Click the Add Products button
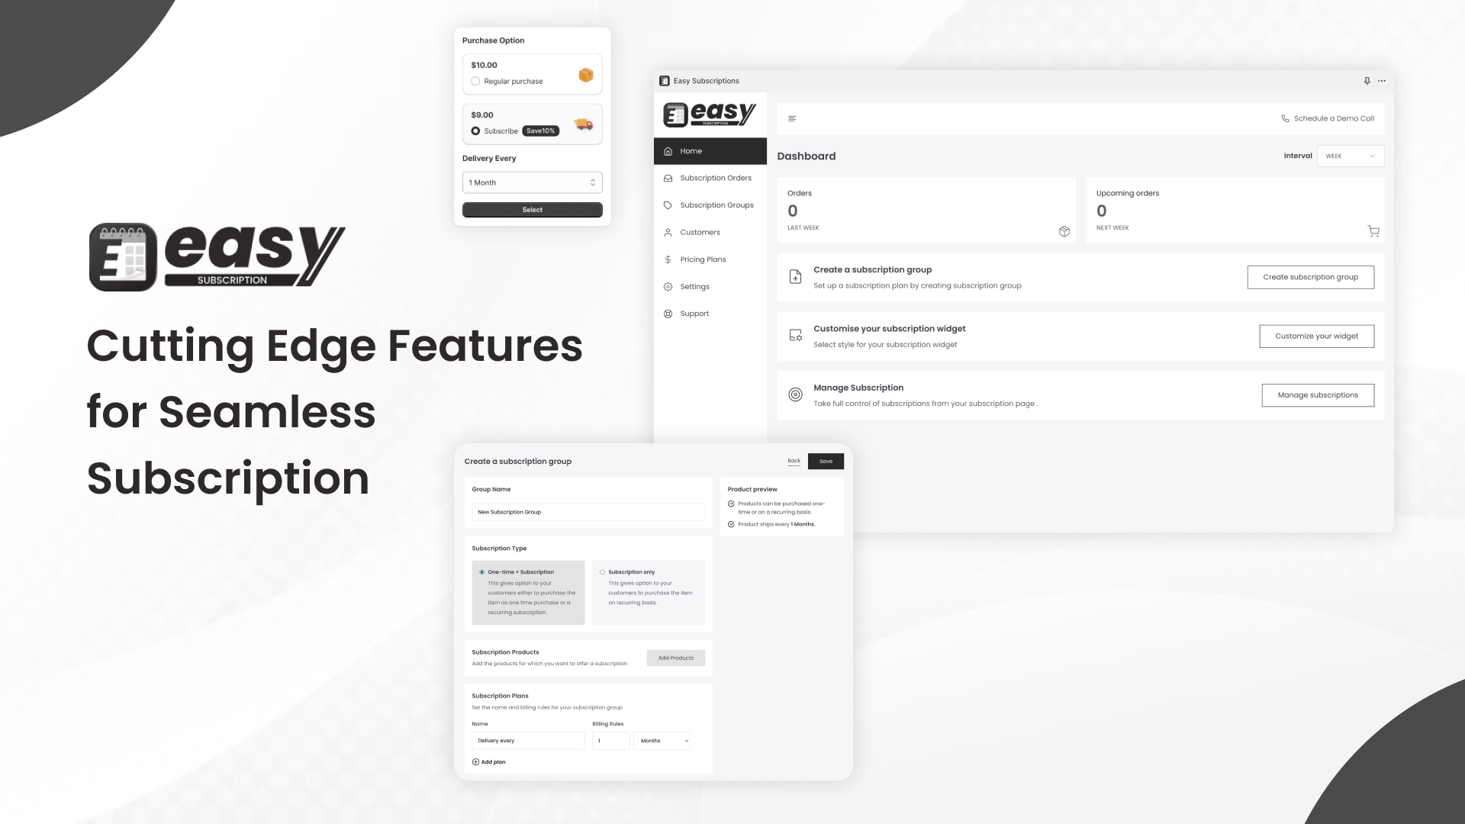1465x824 pixels. (676, 657)
